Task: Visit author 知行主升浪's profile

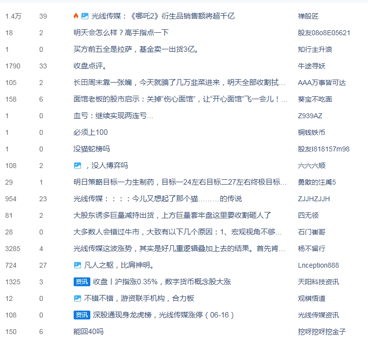Action: click(315, 49)
